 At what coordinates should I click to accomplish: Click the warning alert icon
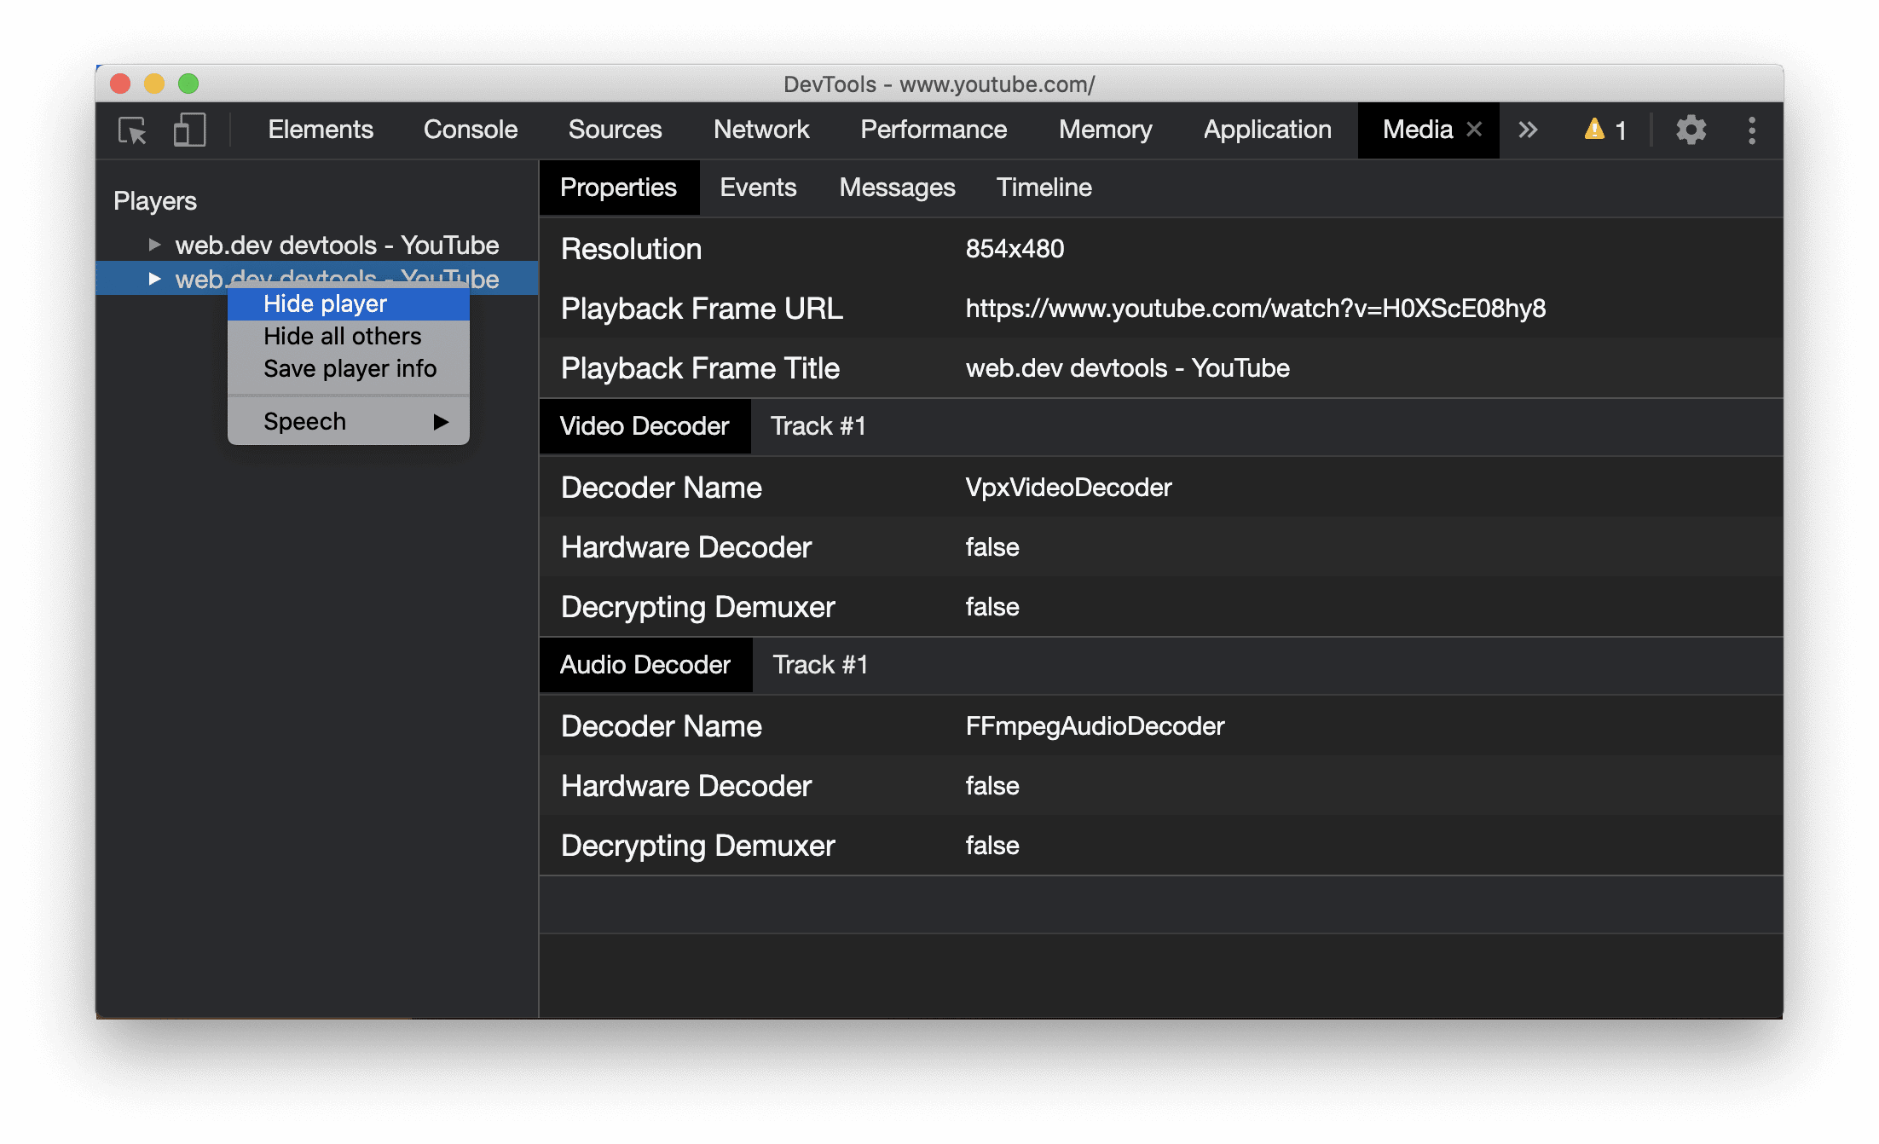coord(1592,130)
